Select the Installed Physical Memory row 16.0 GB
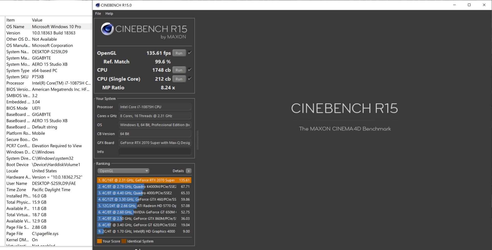The image size is (492, 250). click(x=49, y=196)
